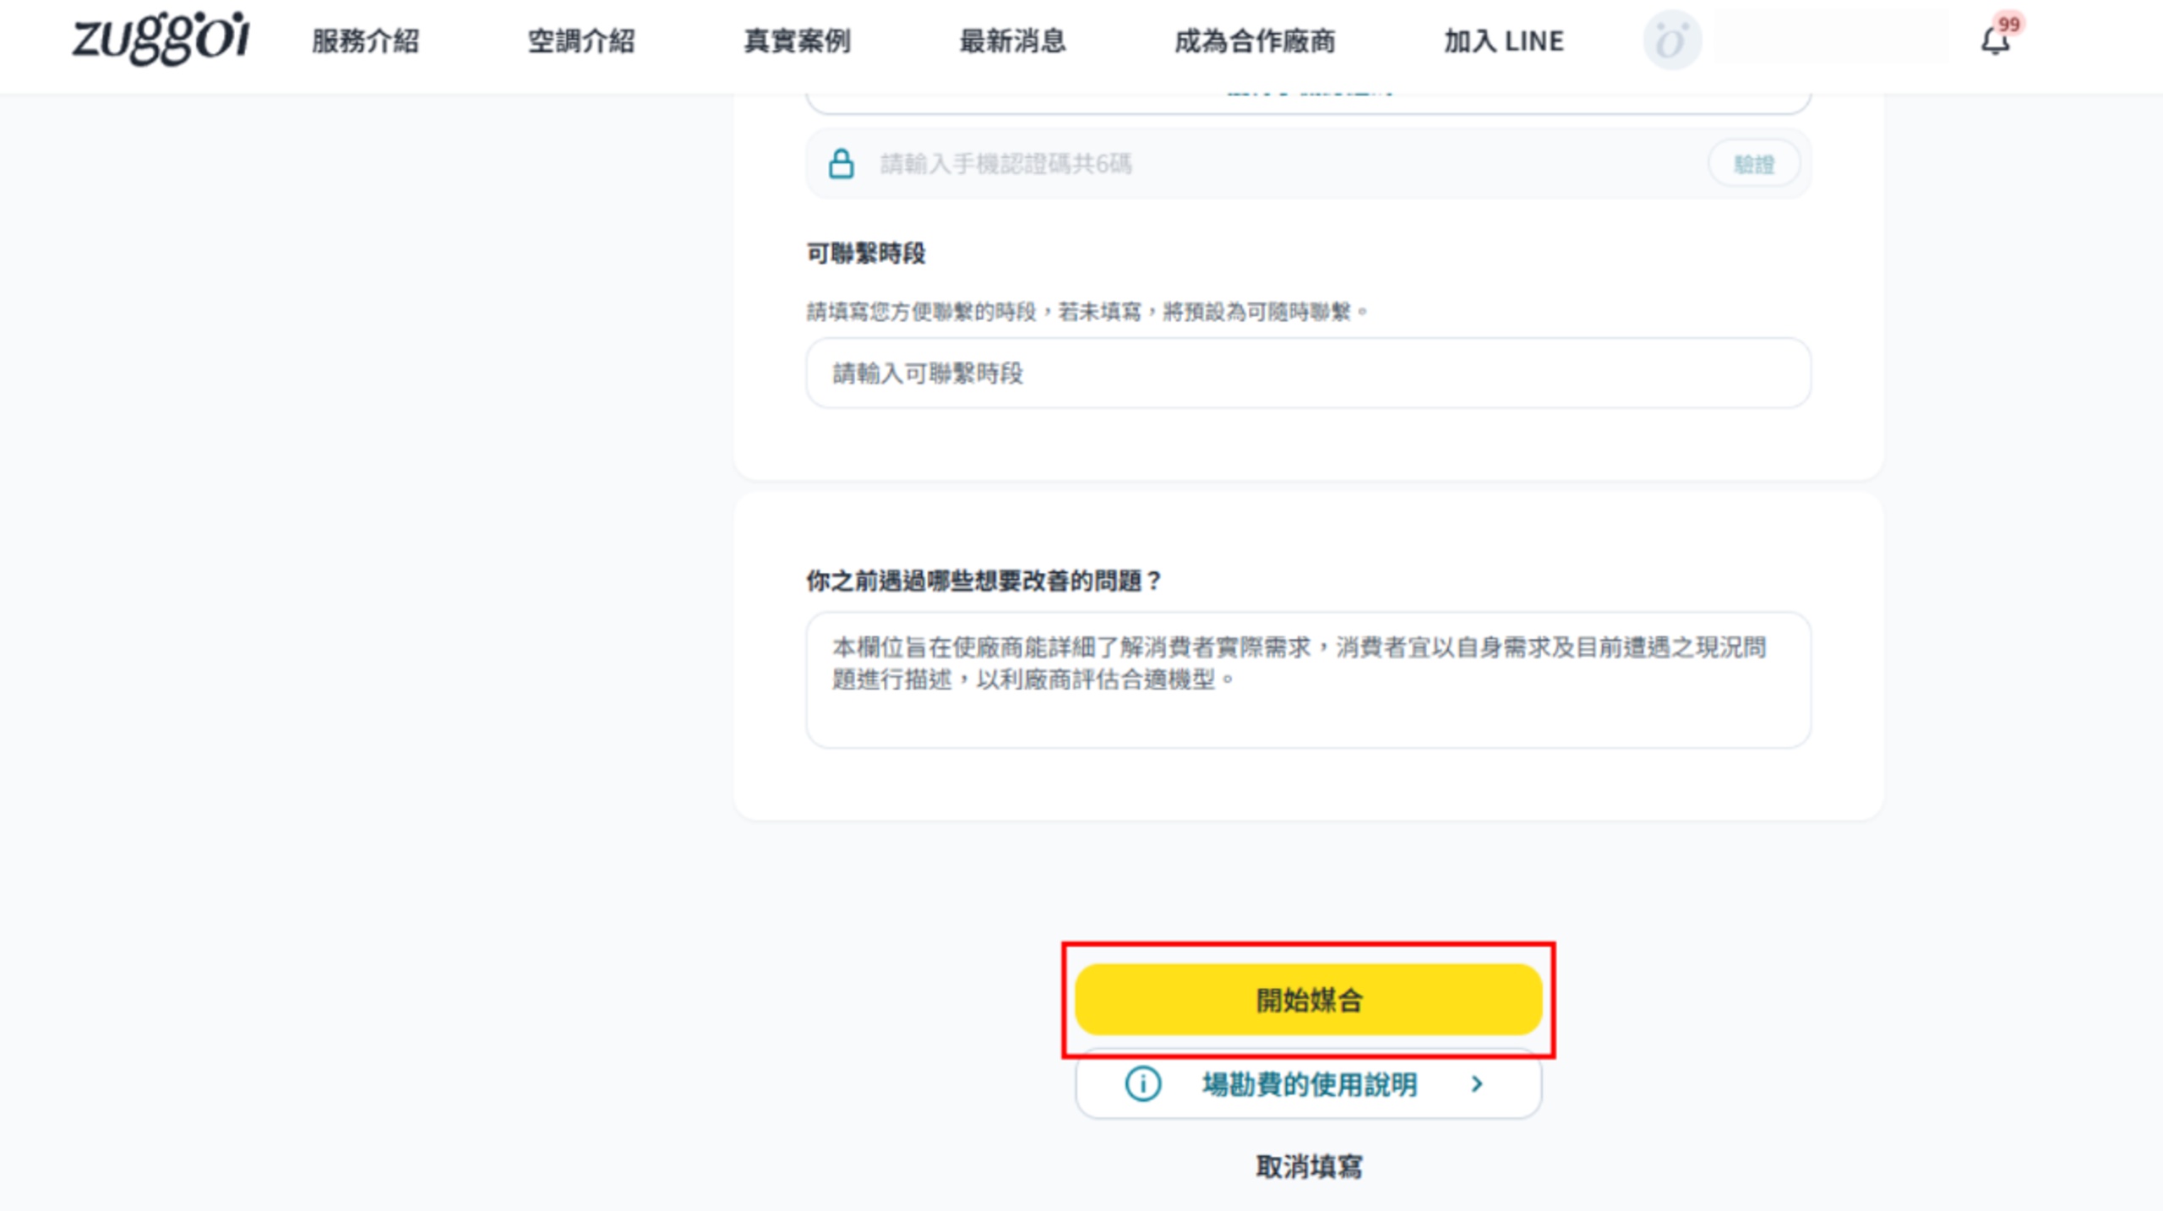Click the info icon beside 場勘費的使用說明
The height and width of the screenshot is (1211, 2163).
tap(1142, 1083)
